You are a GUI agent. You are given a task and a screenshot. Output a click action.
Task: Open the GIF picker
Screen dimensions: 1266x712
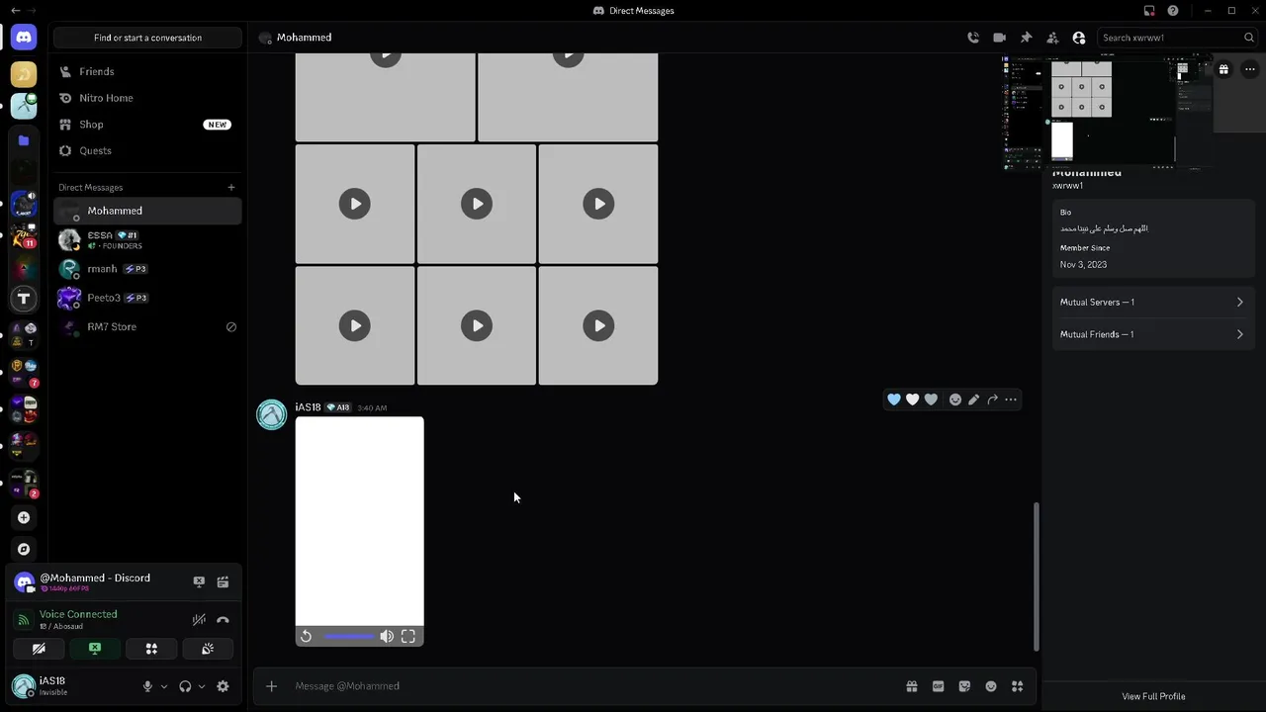(939, 686)
